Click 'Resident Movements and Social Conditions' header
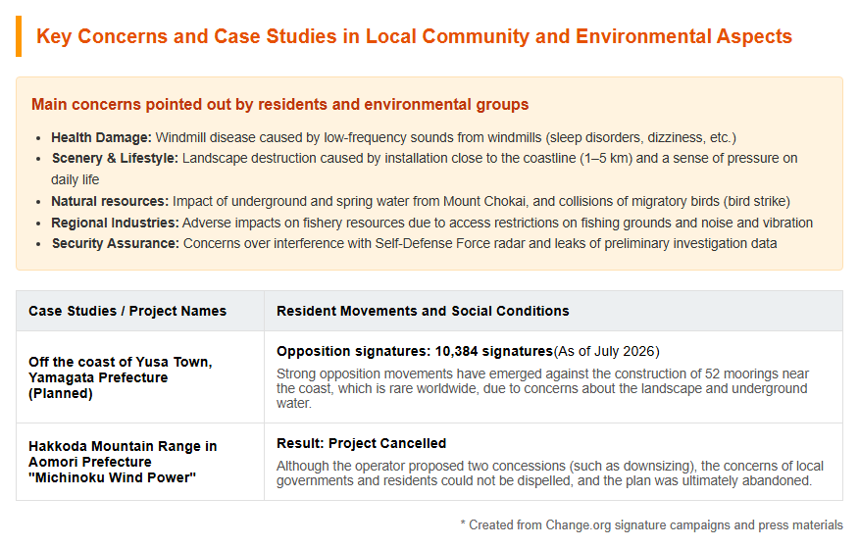 pyautogui.click(x=423, y=311)
